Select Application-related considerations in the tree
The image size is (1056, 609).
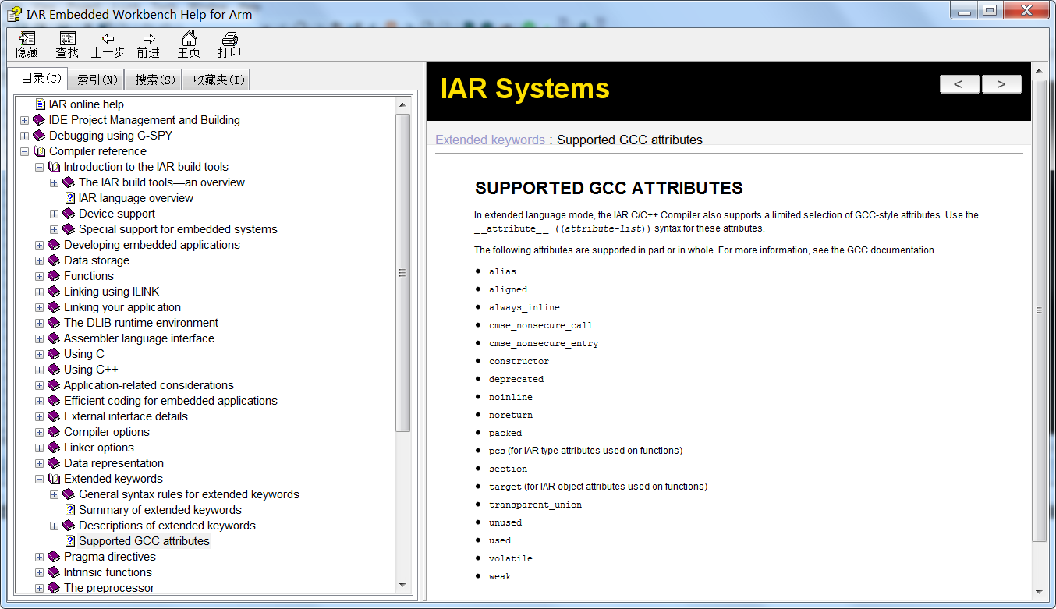[149, 385]
